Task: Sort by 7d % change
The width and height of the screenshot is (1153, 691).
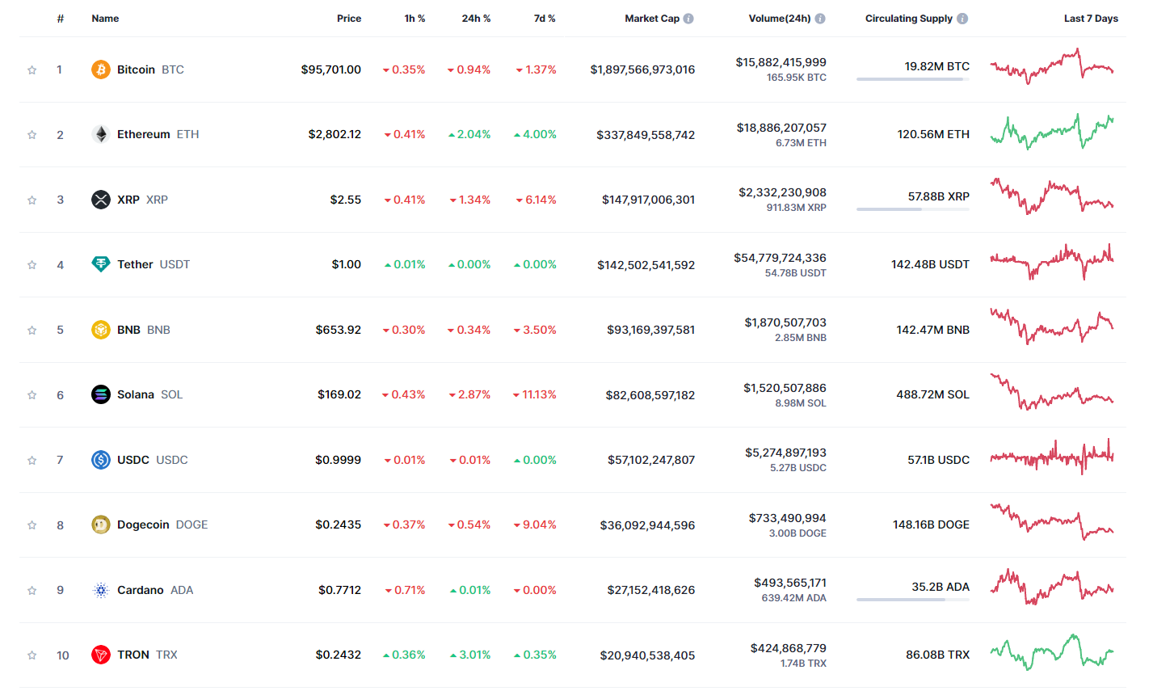Action: [x=545, y=19]
